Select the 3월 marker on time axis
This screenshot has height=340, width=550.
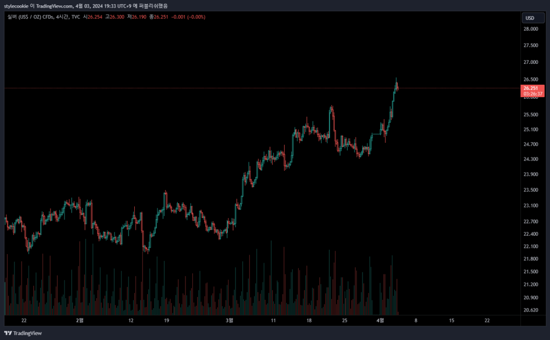point(229,321)
